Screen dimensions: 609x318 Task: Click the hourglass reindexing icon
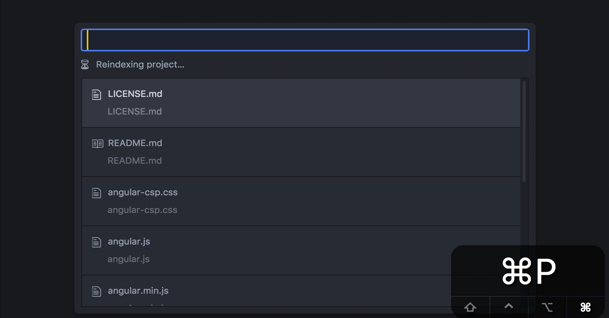[x=85, y=64]
